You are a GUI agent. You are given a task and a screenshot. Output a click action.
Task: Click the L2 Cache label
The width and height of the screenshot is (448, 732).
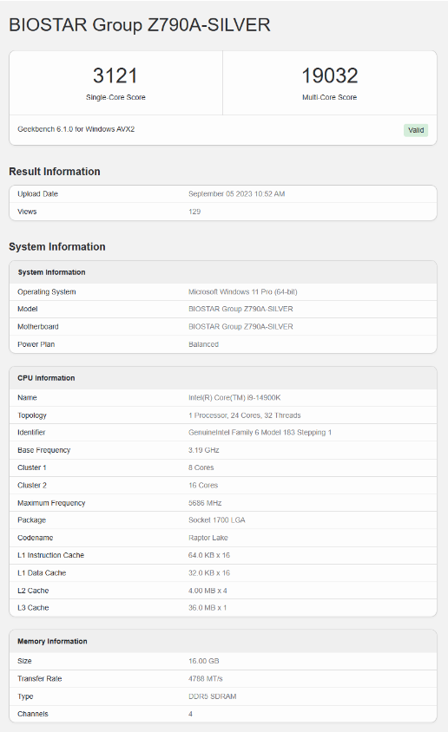(33, 591)
